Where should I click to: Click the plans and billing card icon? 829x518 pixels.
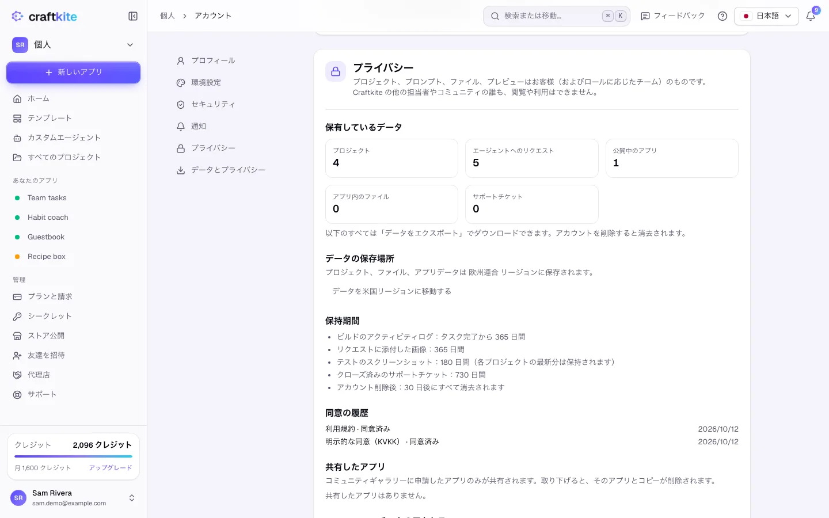point(17,297)
